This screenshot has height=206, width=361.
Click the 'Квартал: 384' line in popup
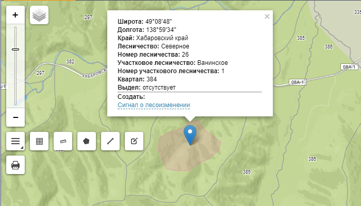coord(137,79)
